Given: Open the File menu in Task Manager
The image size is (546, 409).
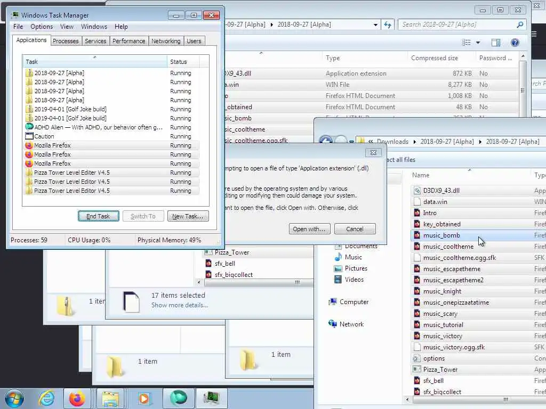Looking at the screenshot, I should (x=18, y=27).
